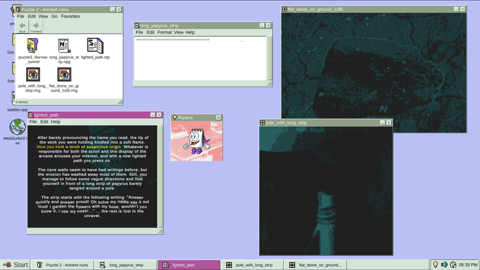Click the lightbulb icon in the system tray

(436, 264)
